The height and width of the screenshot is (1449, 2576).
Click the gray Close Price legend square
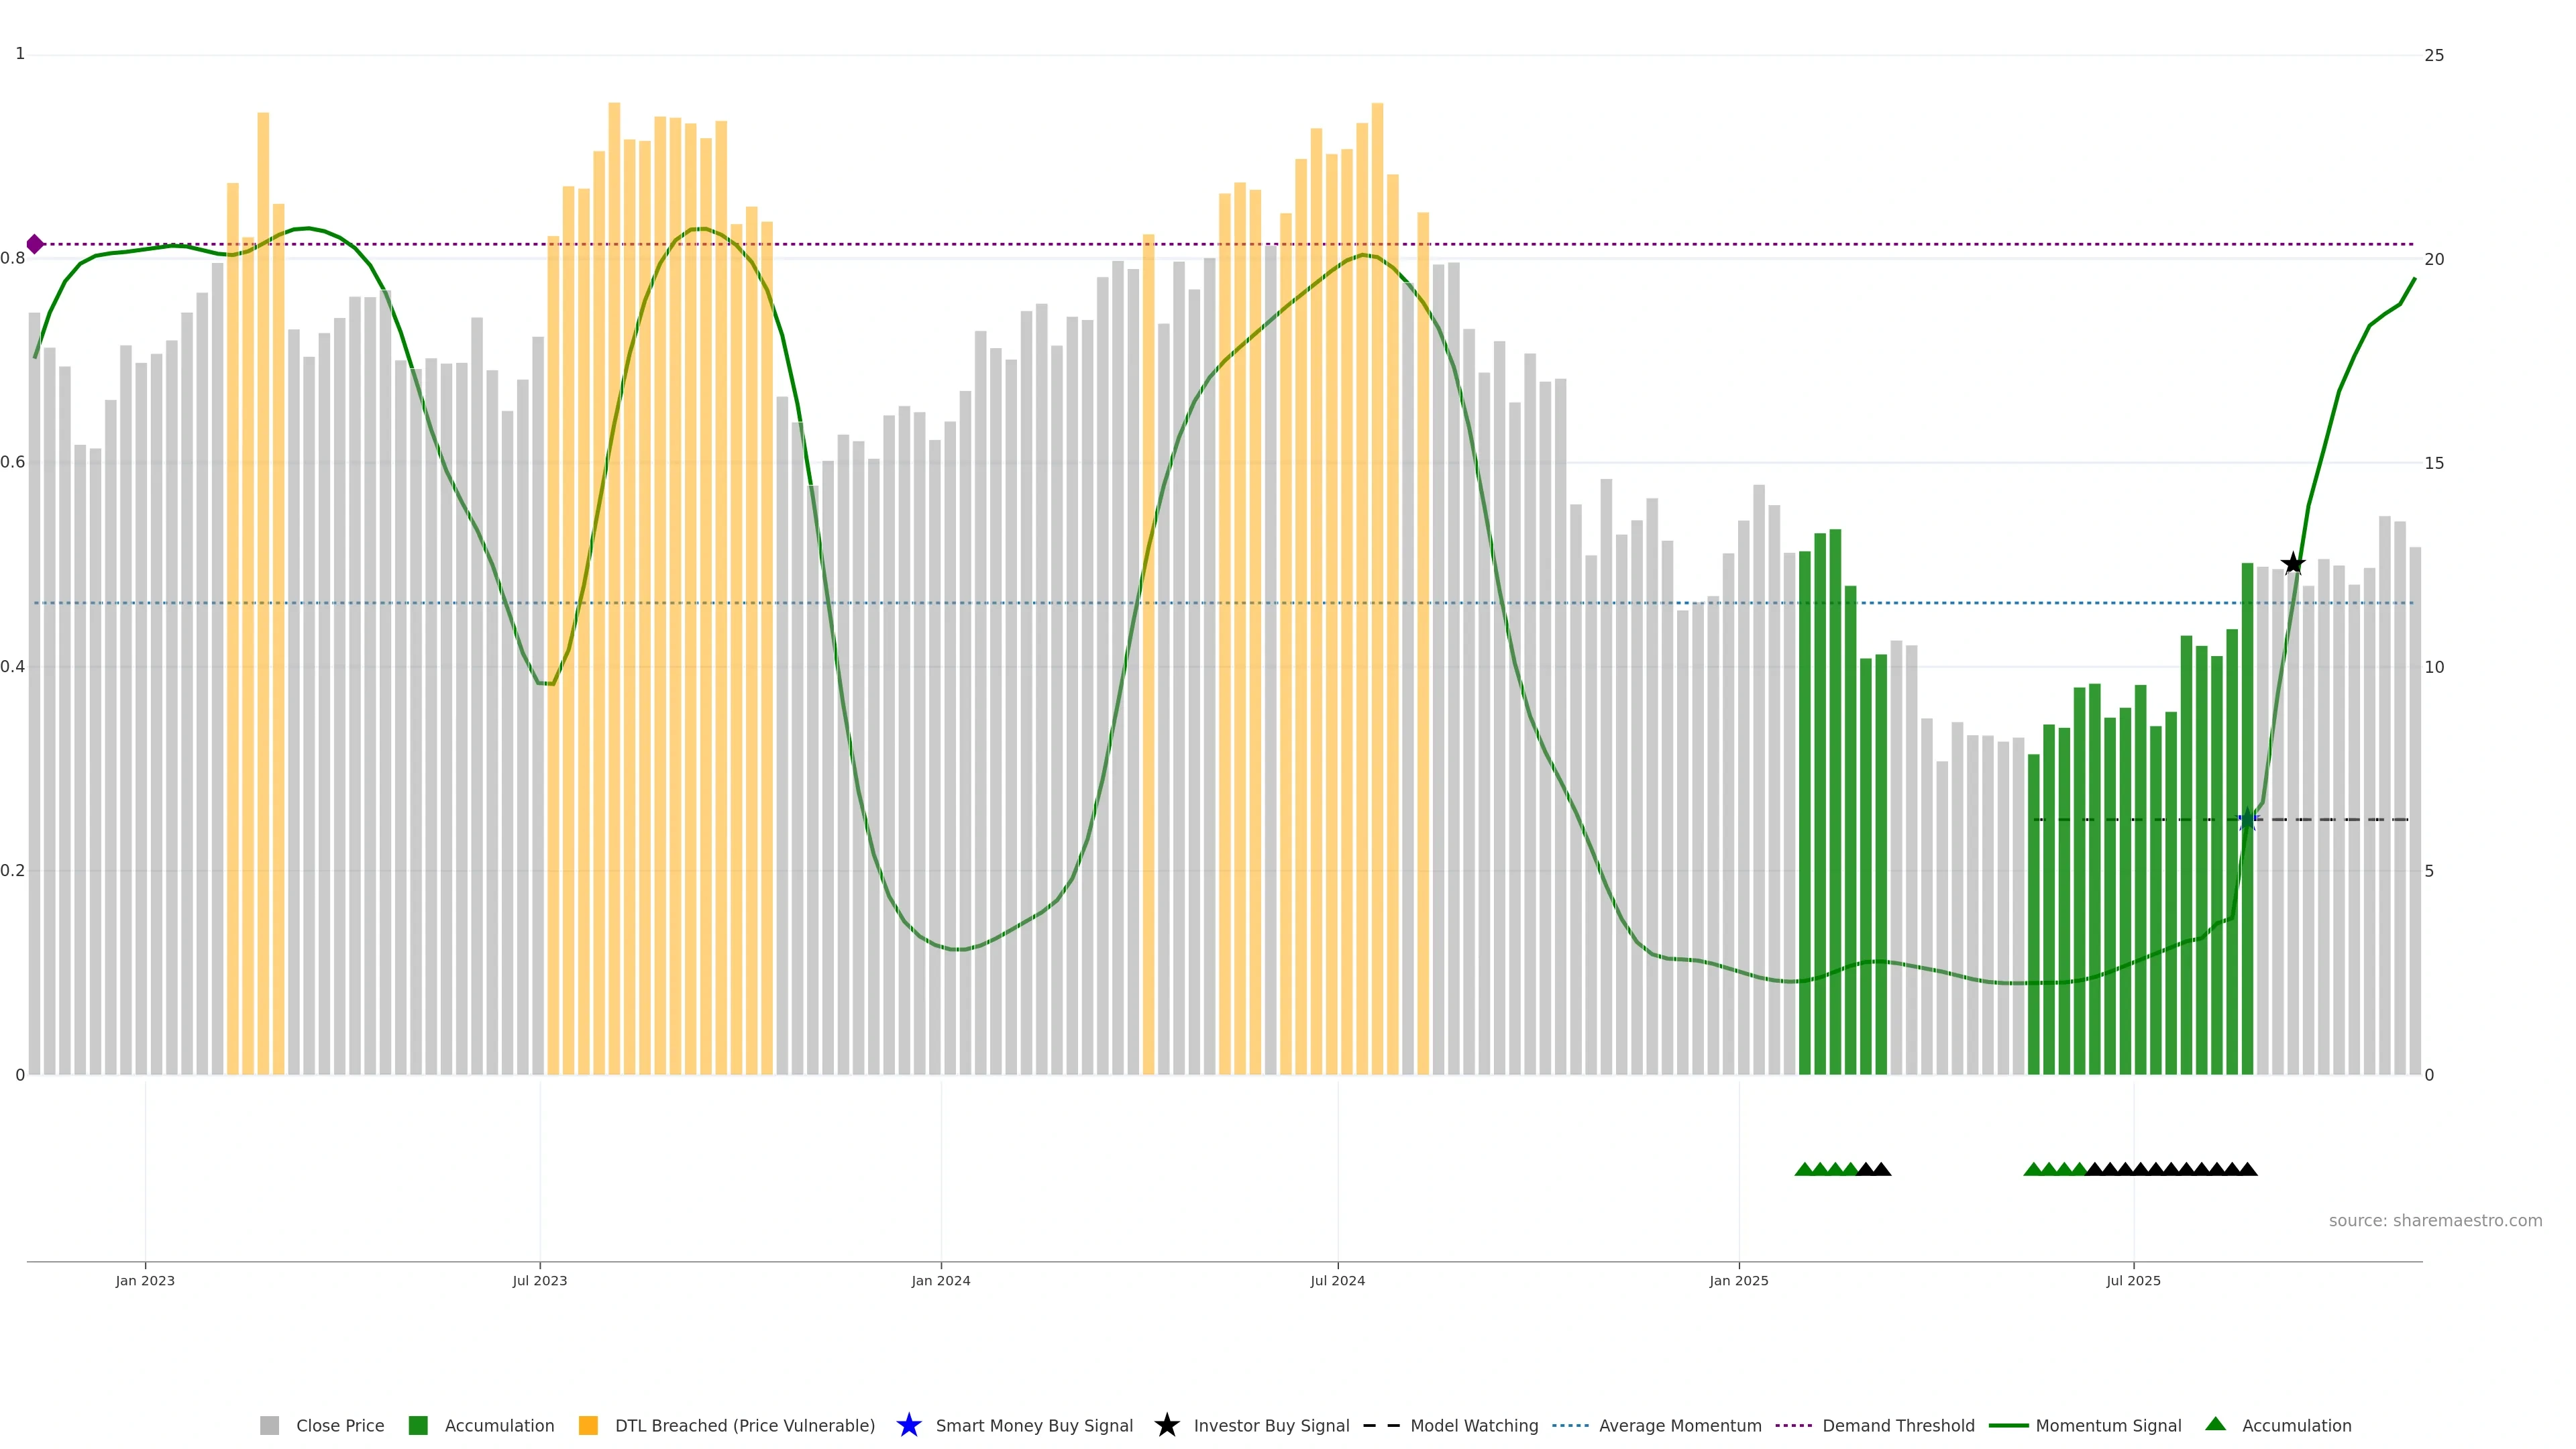click(269, 1426)
